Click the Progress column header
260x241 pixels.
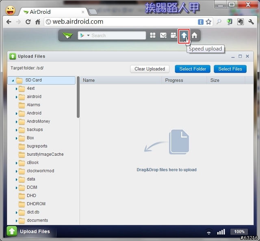[184, 80]
